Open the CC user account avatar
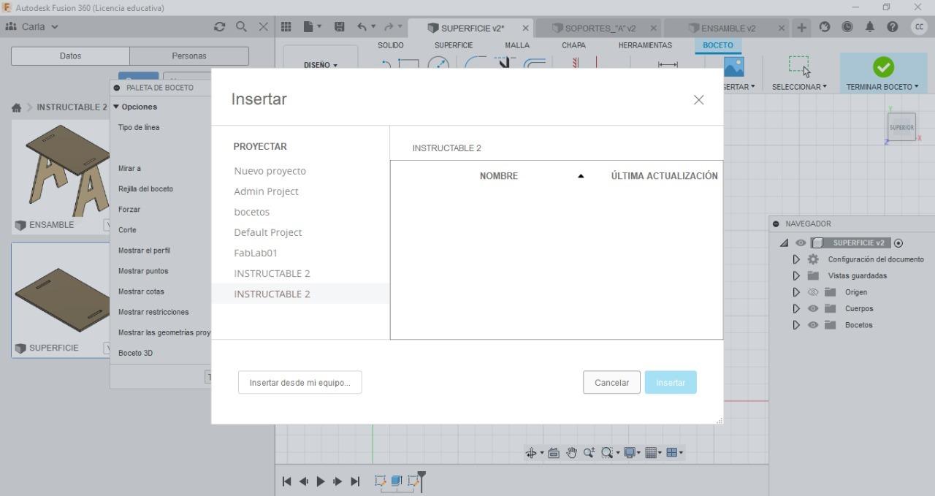This screenshot has width=935, height=496. pyautogui.click(x=919, y=27)
